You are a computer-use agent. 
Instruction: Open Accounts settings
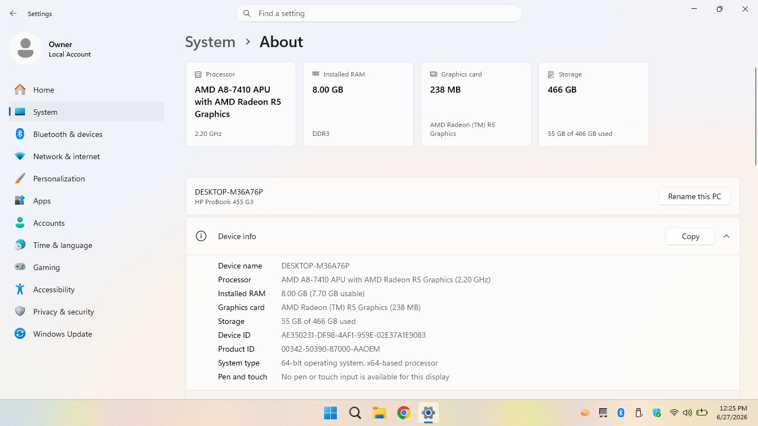pos(87,223)
